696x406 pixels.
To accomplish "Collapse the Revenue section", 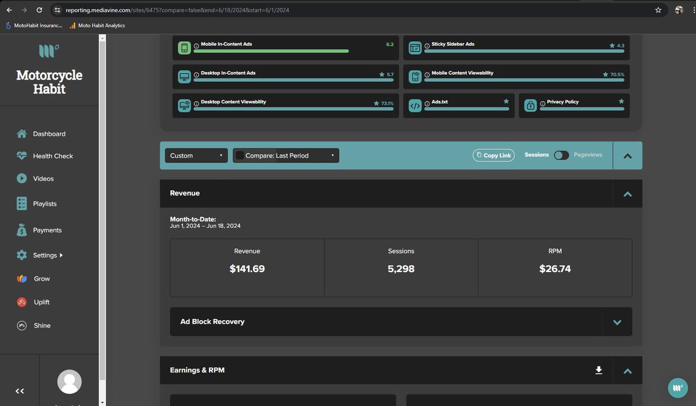I will (x=628, y=194).
